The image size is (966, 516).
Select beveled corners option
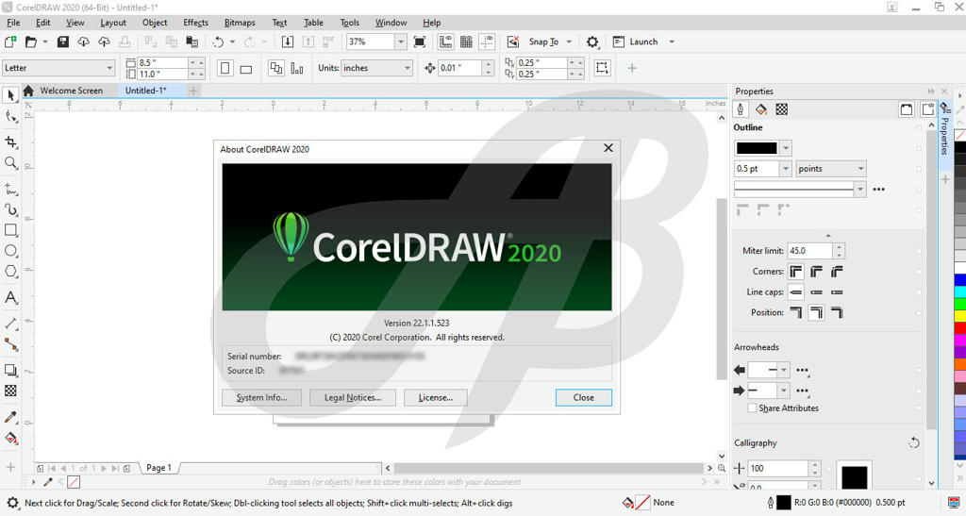coord(837,272)
